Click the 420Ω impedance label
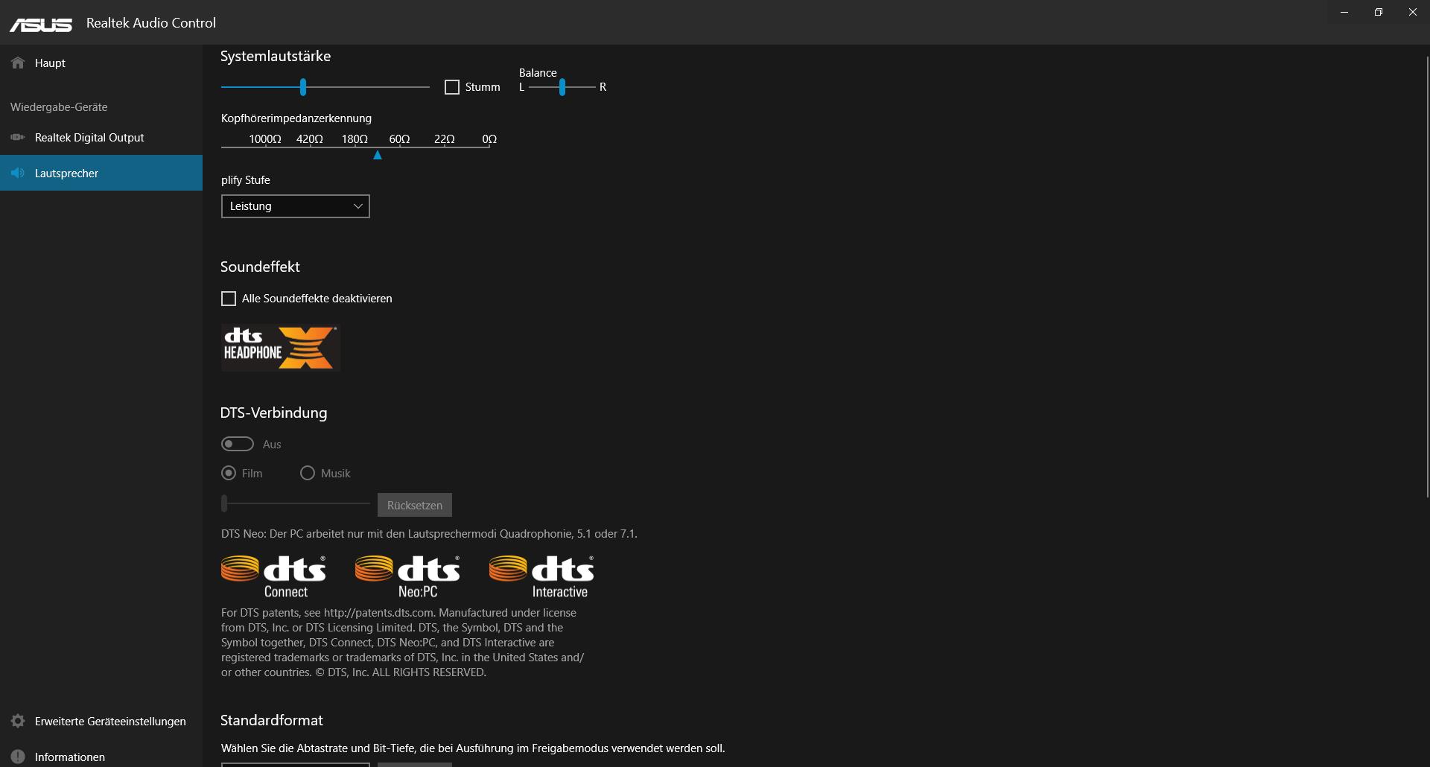 (x=310, y=139)
